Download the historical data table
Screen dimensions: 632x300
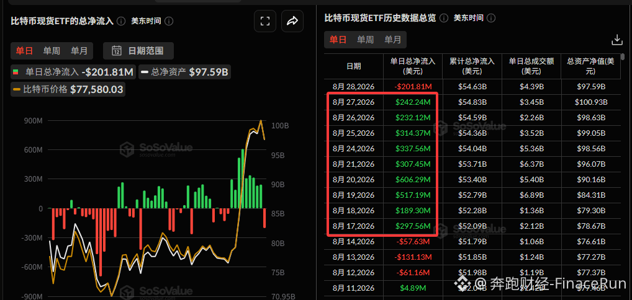pyautogui.click(x=617, y=40)
